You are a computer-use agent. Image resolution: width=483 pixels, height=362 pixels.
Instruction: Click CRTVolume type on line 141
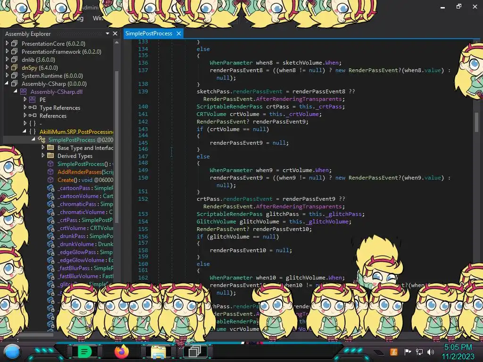click(211, 114)
